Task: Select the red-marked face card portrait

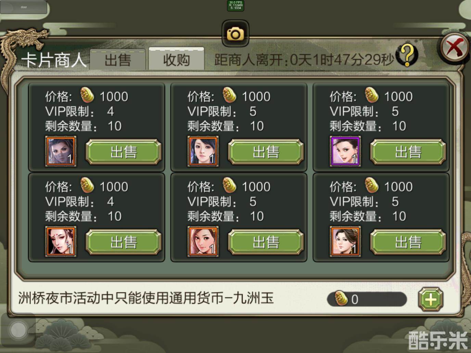Action: [x=61, y=241]
